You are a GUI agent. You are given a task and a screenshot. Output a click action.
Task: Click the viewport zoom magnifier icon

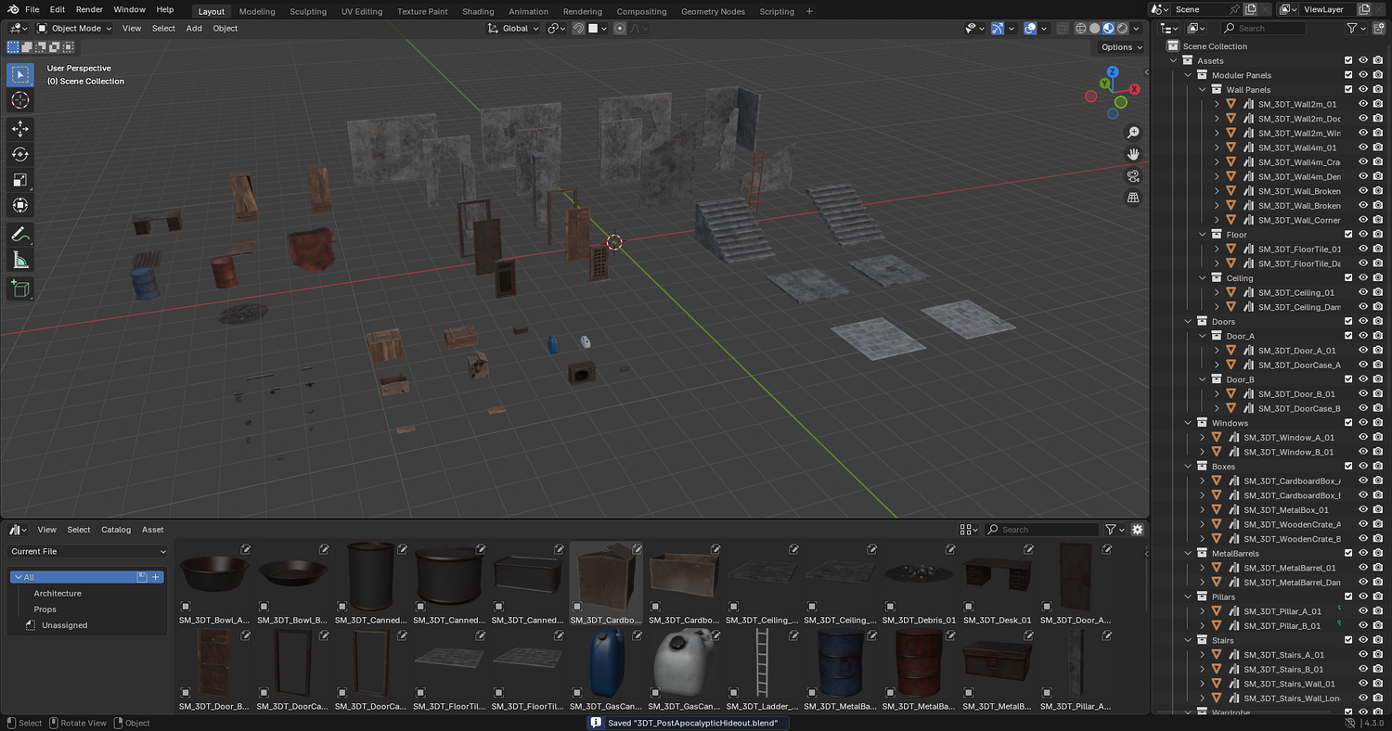point(1133,133)
